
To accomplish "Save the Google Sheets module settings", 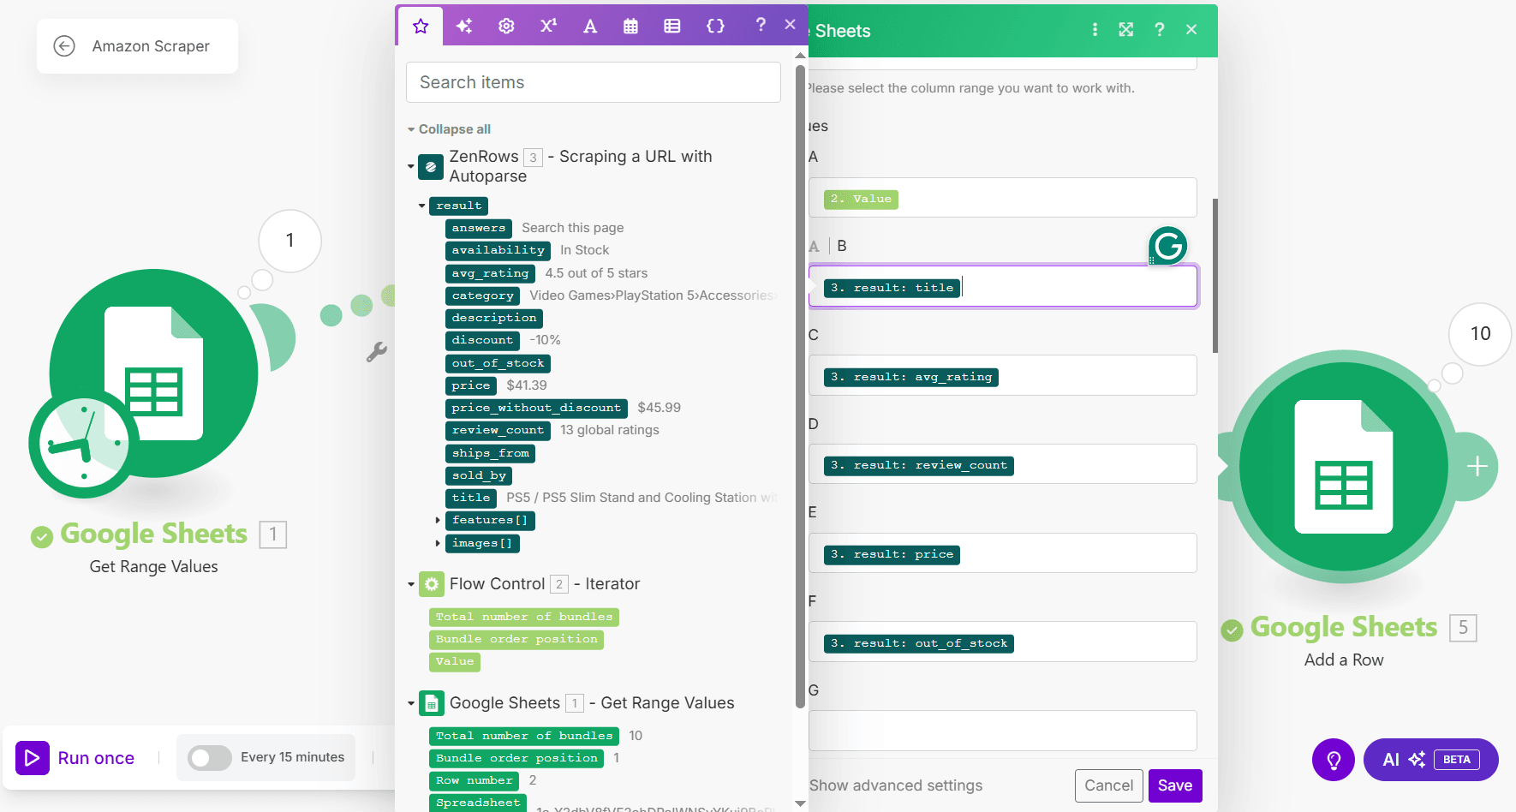I will coord(1175,785).
